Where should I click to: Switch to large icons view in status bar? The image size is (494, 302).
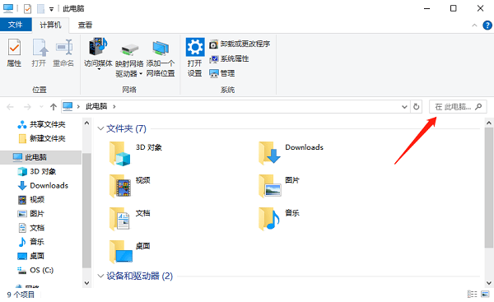point(486,295)
